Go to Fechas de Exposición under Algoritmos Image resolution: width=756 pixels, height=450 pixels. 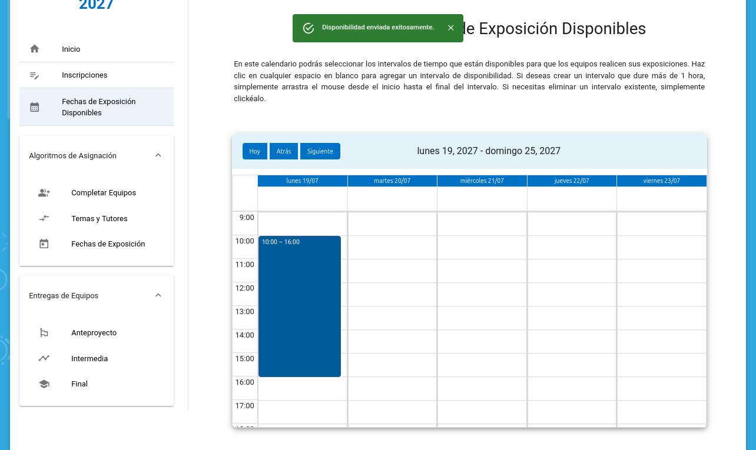click(x=108, y=244)
